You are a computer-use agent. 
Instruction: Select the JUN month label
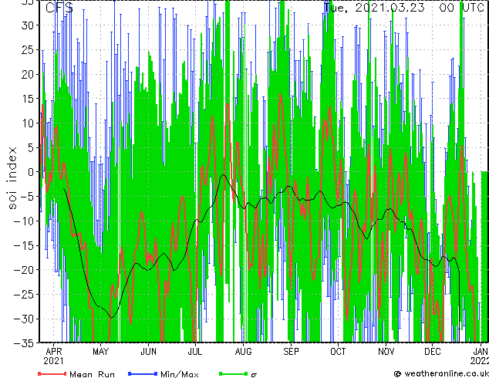[148, 352]
